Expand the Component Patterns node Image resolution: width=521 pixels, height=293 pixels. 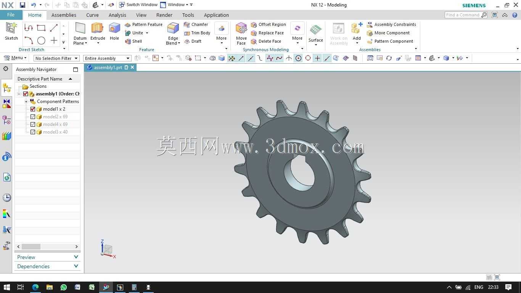26,101
